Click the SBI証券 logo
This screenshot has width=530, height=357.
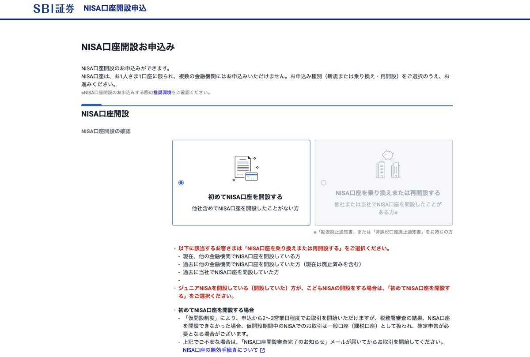coord(54,8)
